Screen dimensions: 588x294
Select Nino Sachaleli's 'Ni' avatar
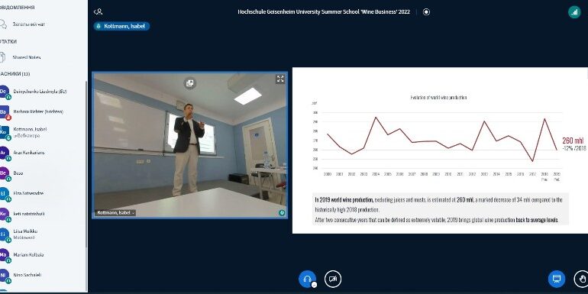click(4, 275)
